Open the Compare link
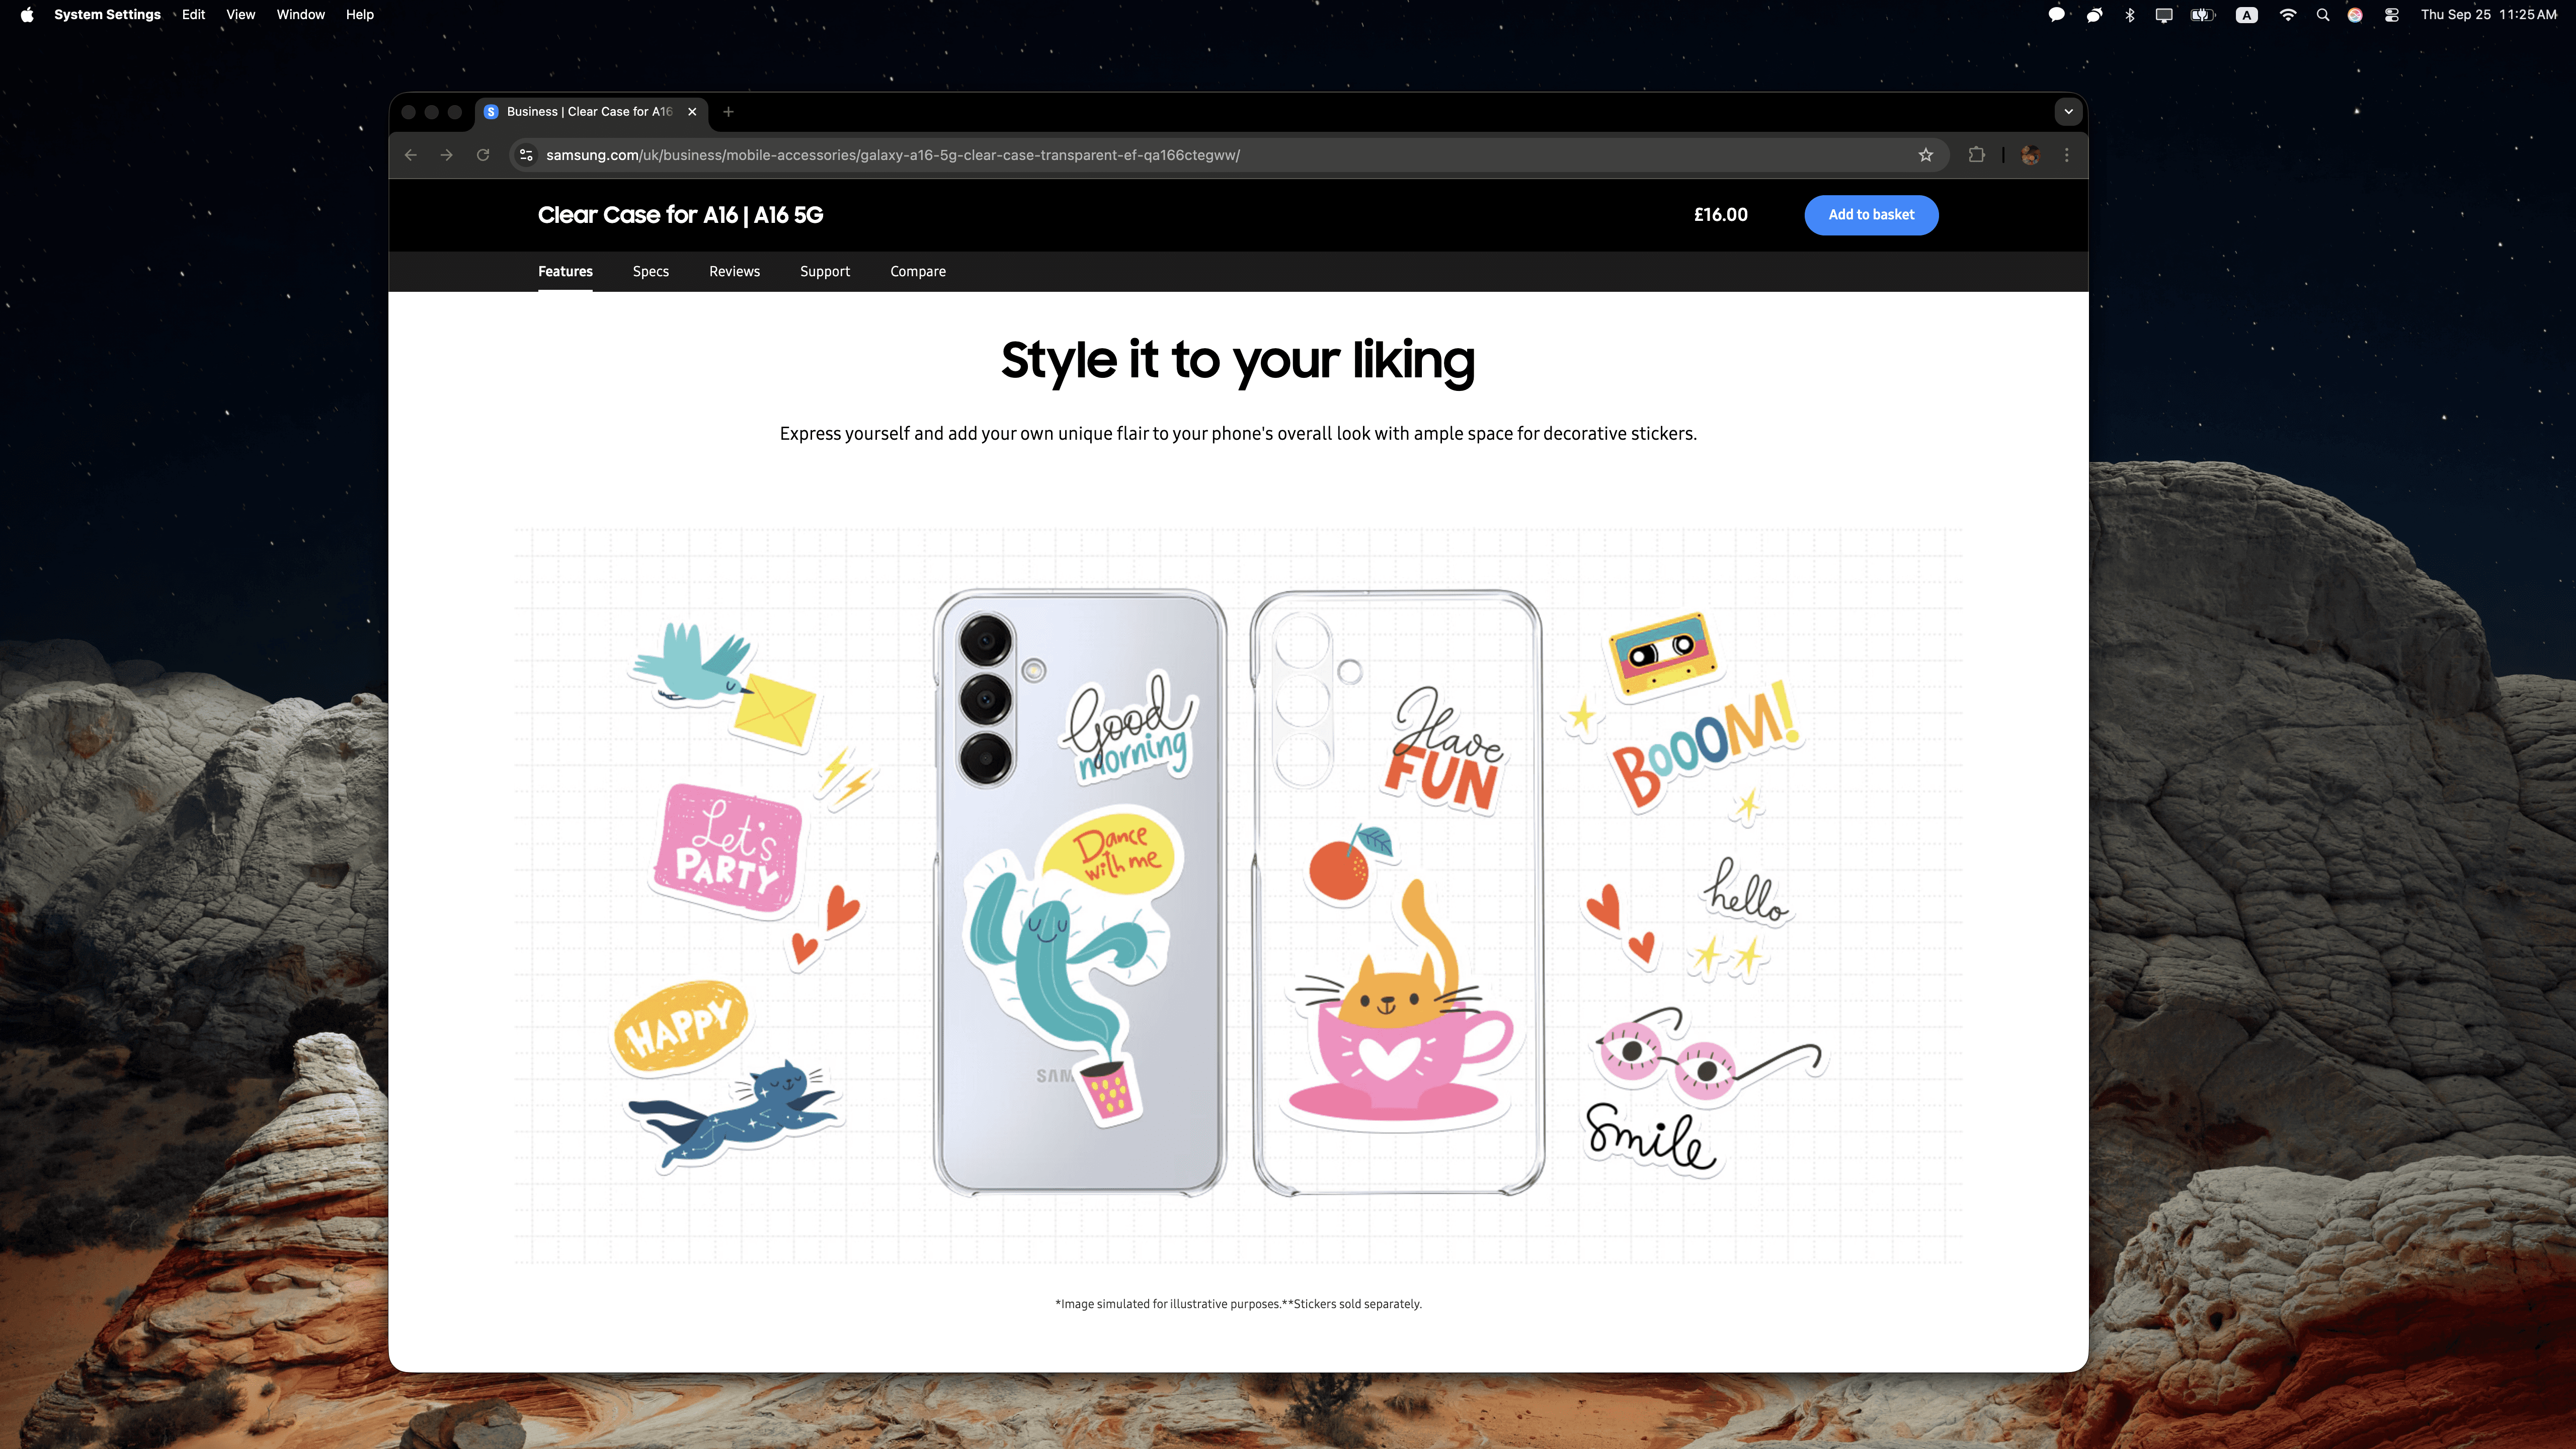The image size is (2576, 1449). pyautogui.click(x=917, y=272)
